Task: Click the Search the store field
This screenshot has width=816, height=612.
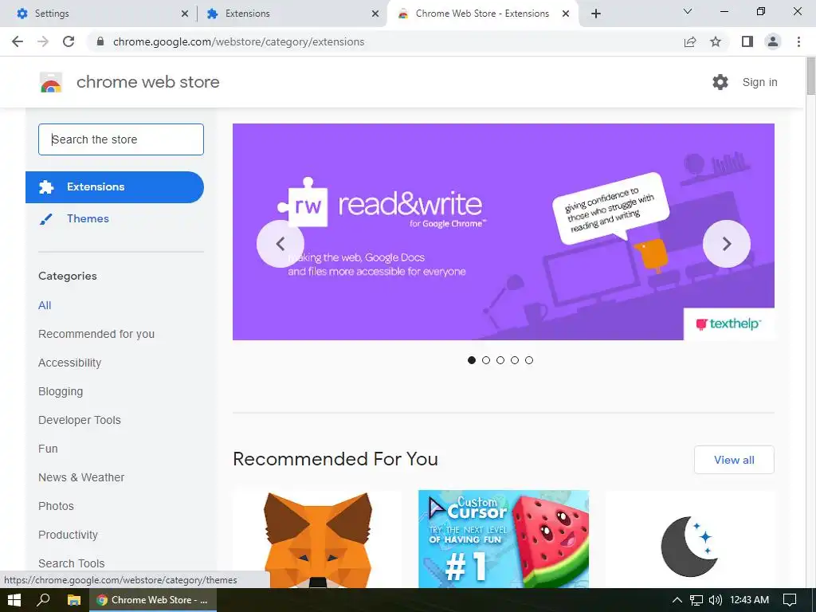Action: coord(121,139)
